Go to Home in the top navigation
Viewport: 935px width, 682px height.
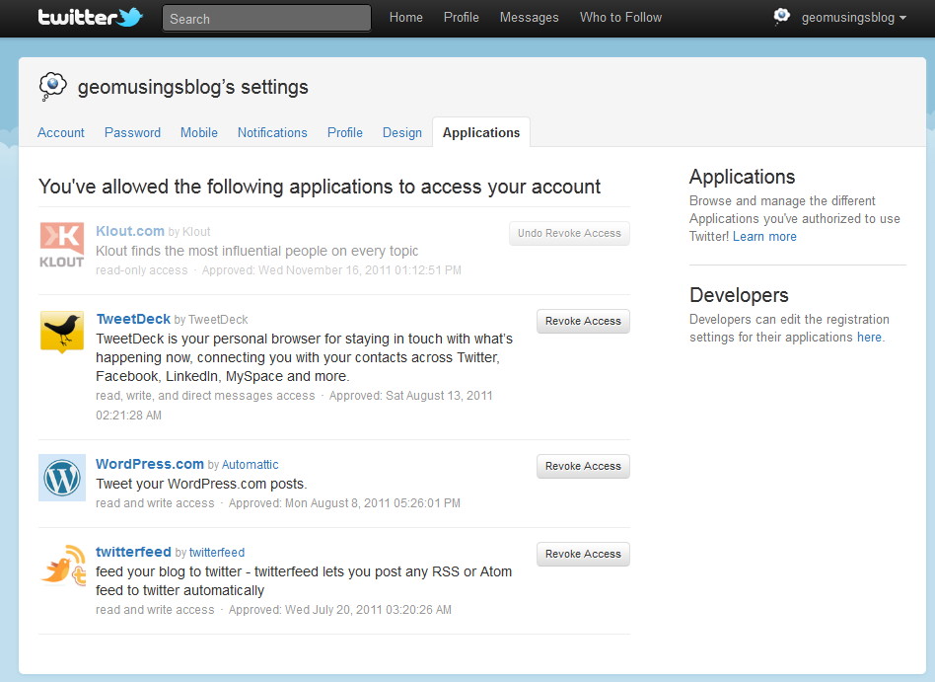click(x=406, y=18)
